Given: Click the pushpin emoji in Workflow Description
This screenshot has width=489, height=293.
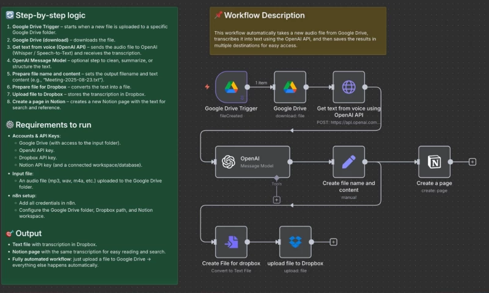Looking at the screenshot, I should tap(218, 15).
